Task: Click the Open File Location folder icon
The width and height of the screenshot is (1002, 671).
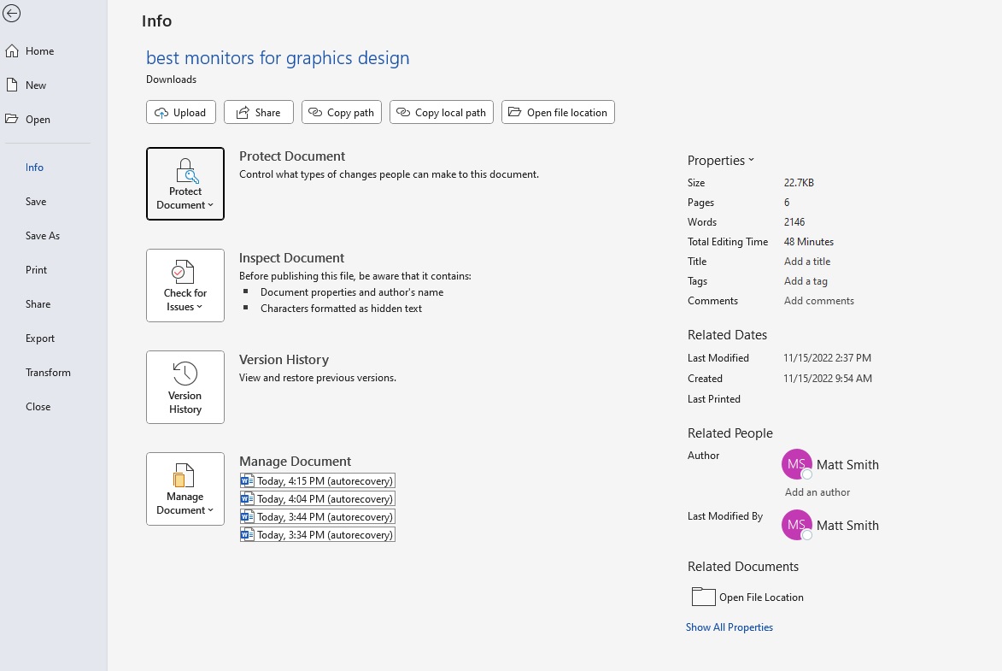Action: pos(703,597)
